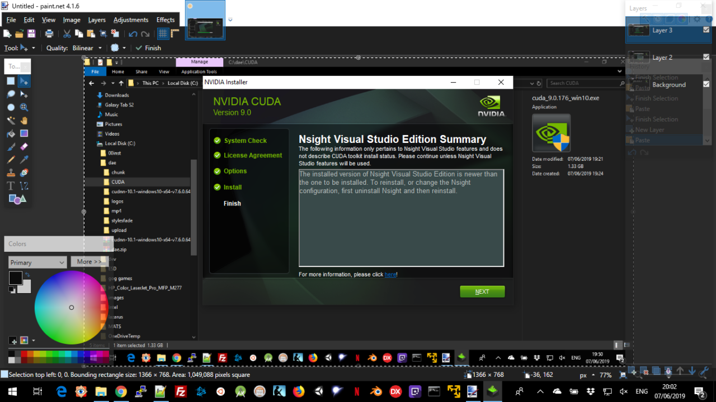716x402 pixels.
Task: Toggle Layer 2 visibility checkbox
Action: point(706,57)
